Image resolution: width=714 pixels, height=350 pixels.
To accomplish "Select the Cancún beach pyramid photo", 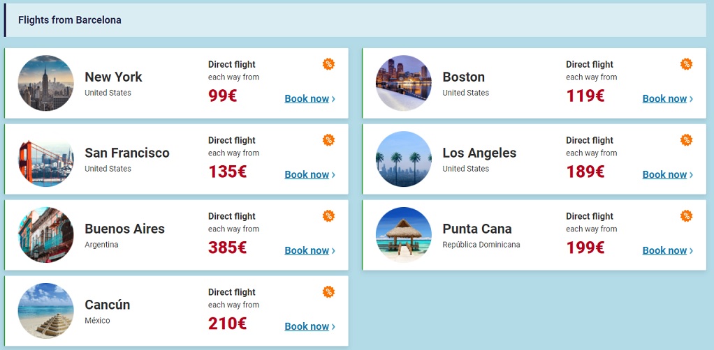I will click(45, 311).
